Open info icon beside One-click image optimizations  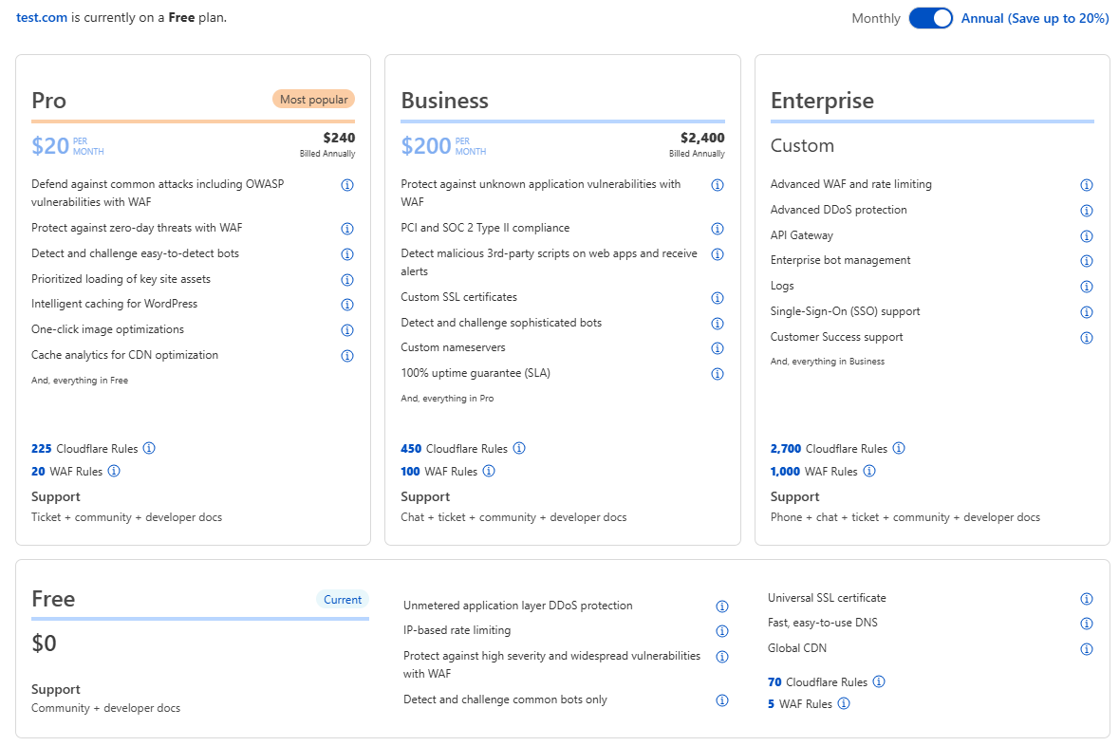point(346,329)
